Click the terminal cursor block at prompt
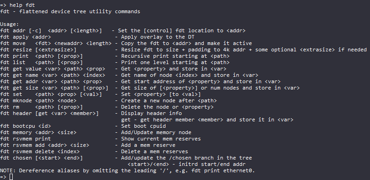 [x=11, y=177]
